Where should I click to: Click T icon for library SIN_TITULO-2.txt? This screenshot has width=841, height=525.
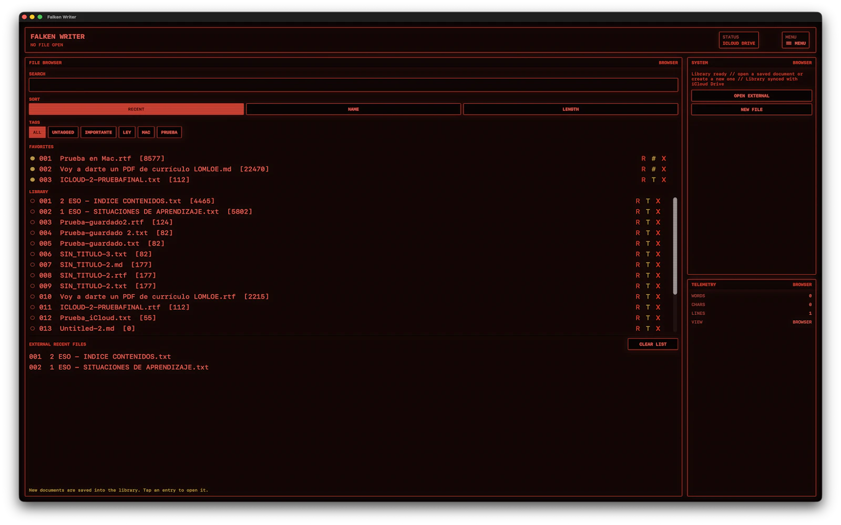648,286
